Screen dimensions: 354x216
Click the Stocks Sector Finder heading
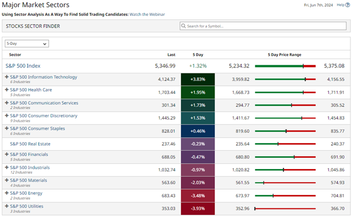click(33, 26)
